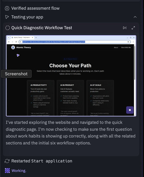144x177 pixels.
Task: Click the play icon beside Testing your app
Action: (7, 17)
